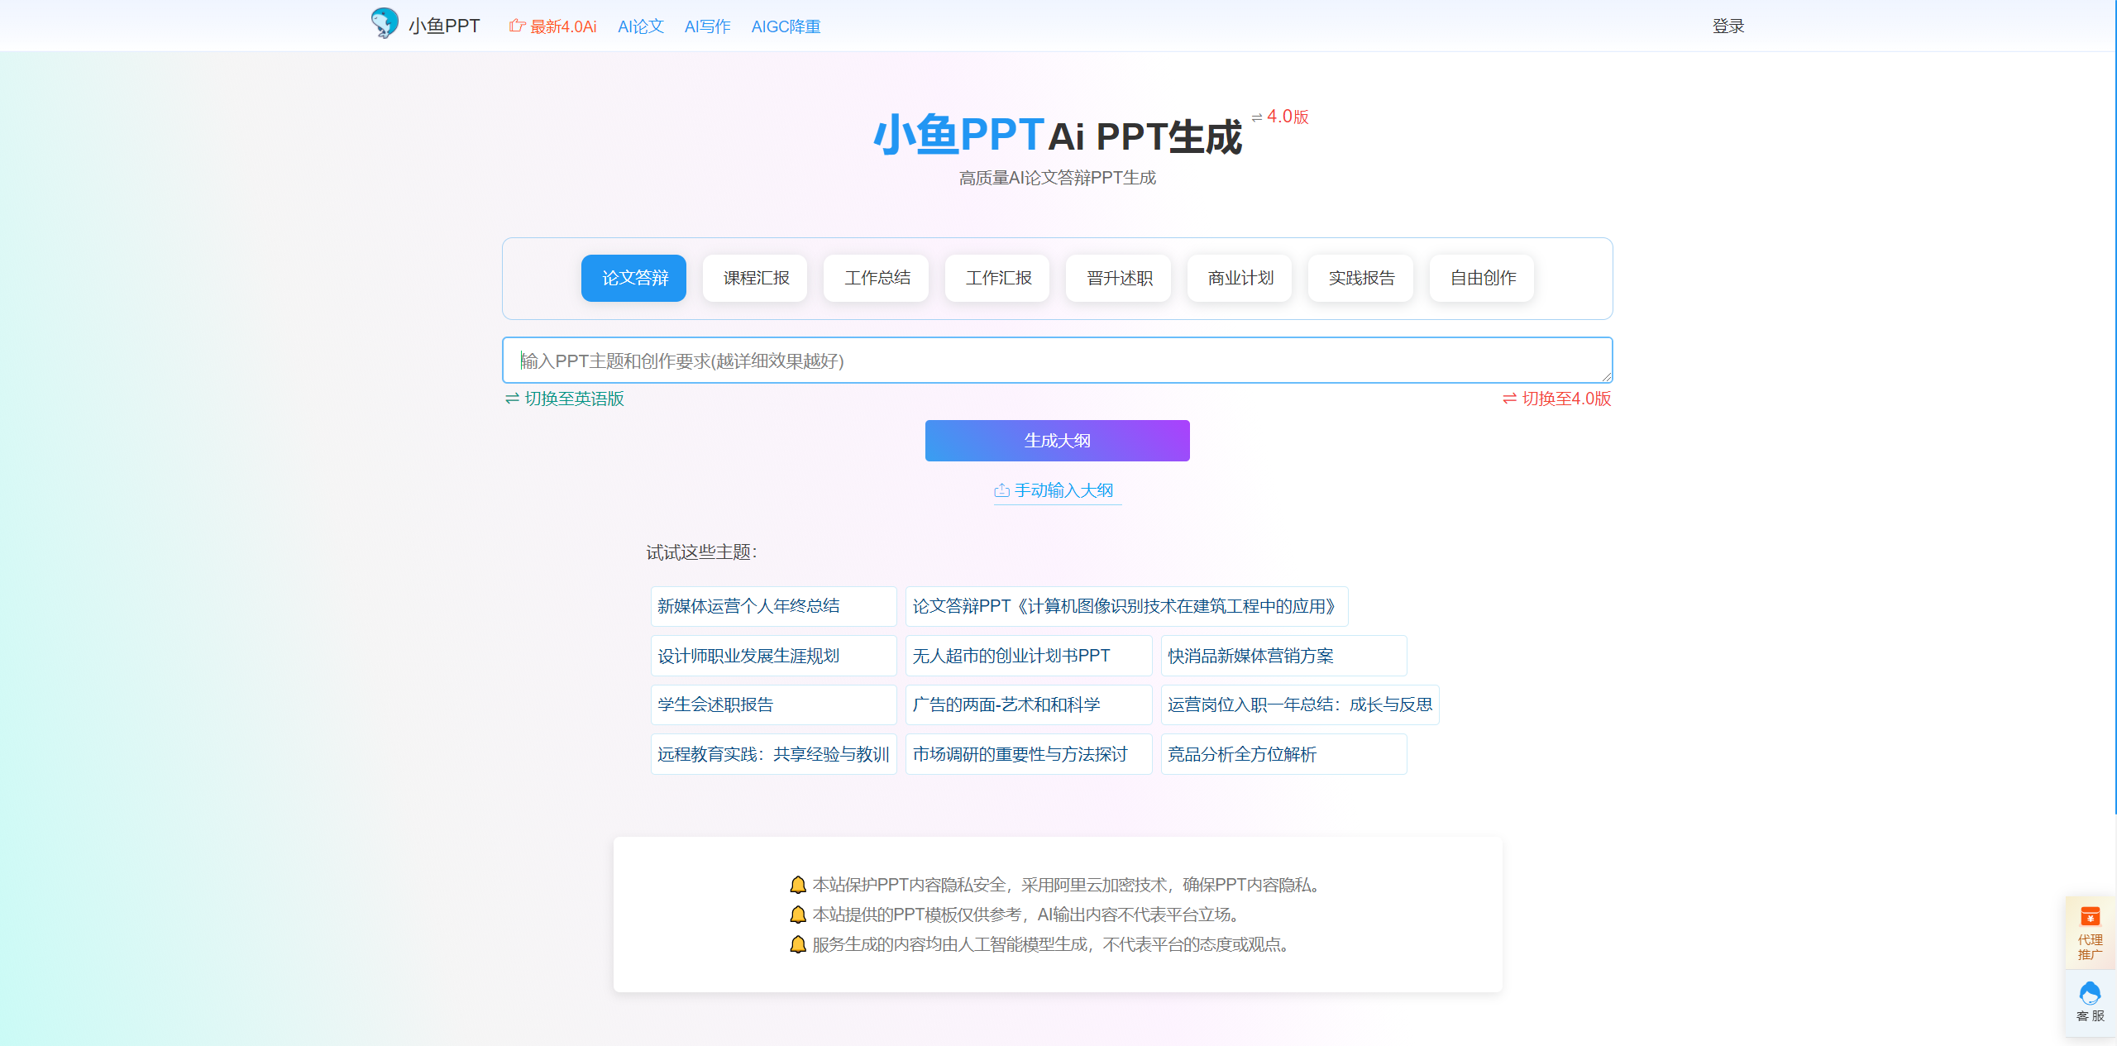
Task: Select topic 快消品新媒体营销方案
Action: point(1283,656)
